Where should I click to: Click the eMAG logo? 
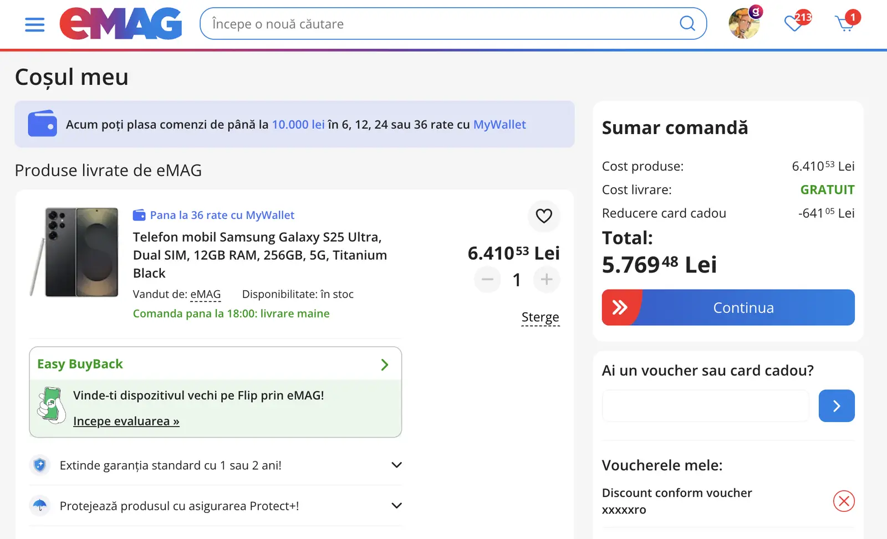click(x=121, y=24)
